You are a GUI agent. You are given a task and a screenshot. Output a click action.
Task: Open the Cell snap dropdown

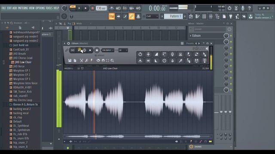coord(152,16)
